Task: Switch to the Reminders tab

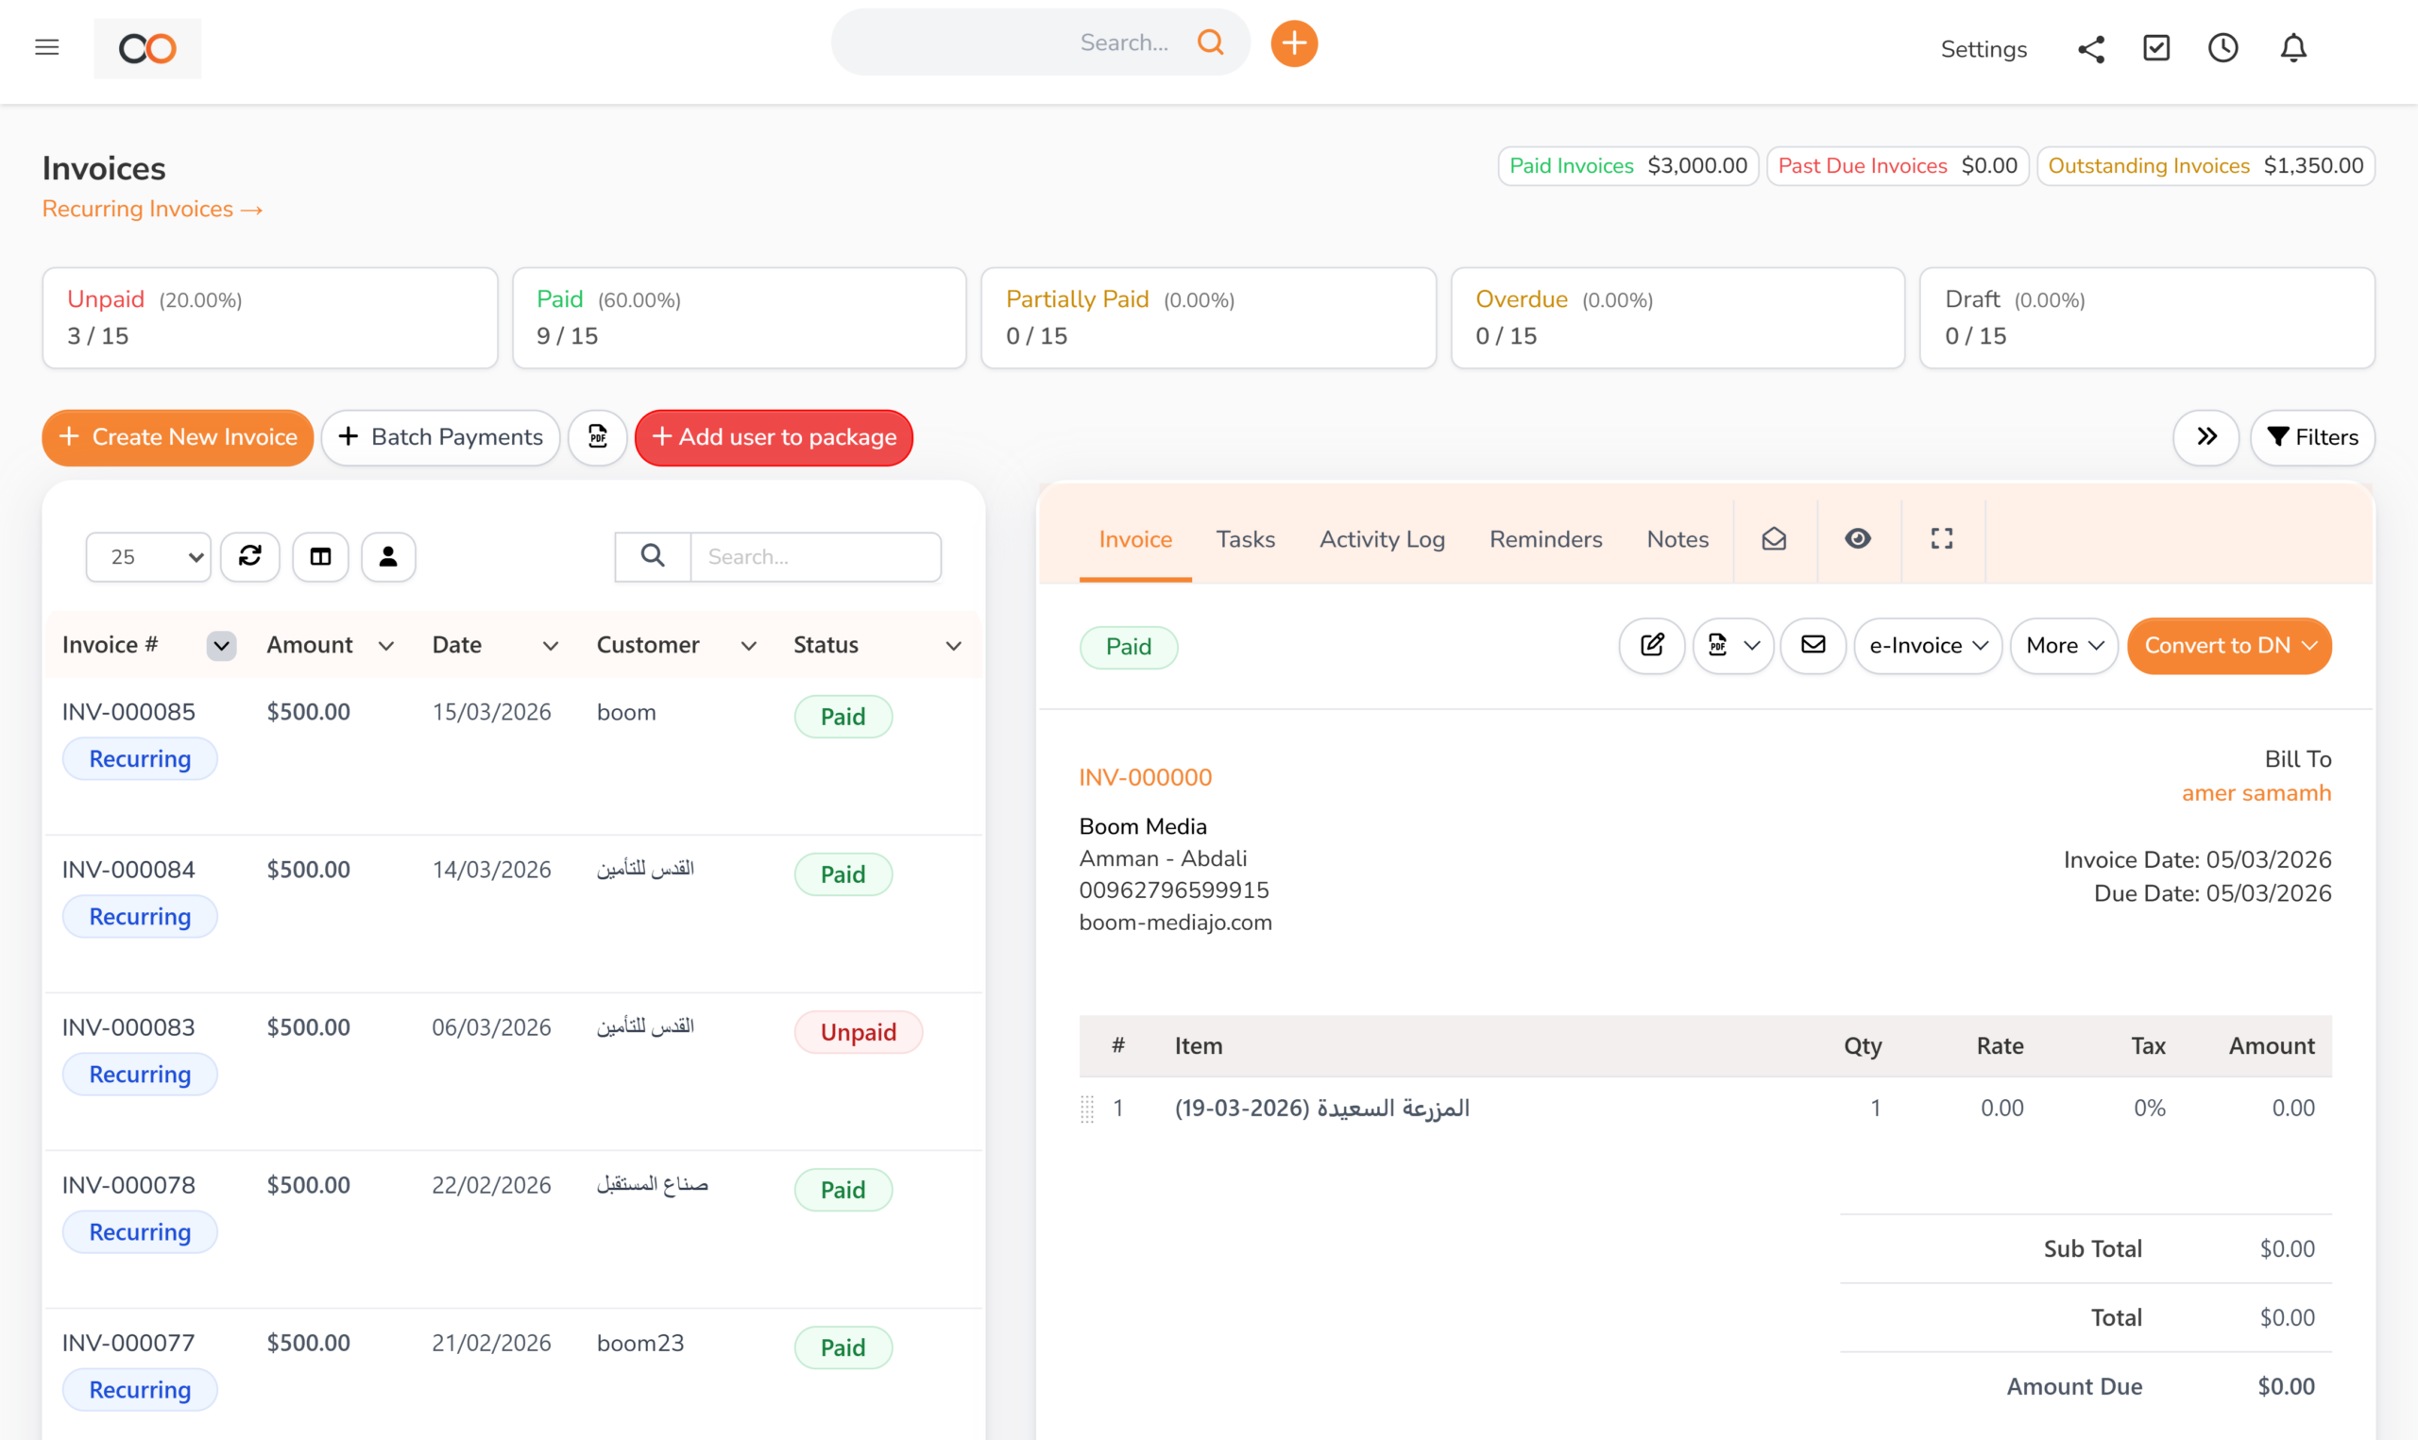Action: coord(1544,538)
